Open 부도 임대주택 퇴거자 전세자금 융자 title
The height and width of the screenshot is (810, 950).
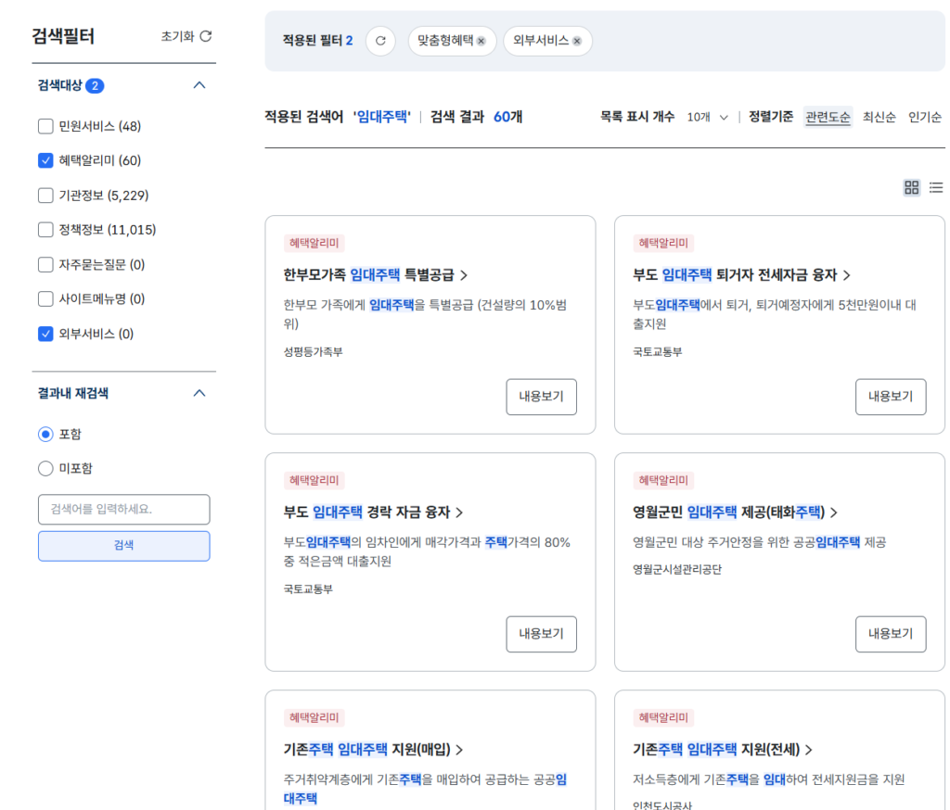tap(741, 275)
